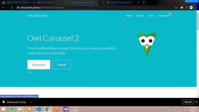Open the orange Postman taskbar icon
This screenshot has height=112, width=199.
(x=57, y=109)
